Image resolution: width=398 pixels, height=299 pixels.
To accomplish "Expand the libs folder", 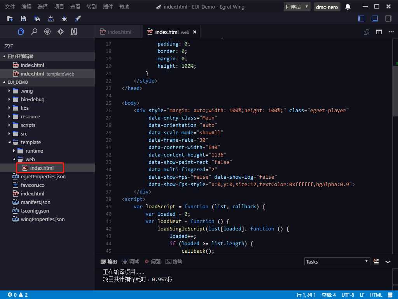I will (x=47, y=108).
